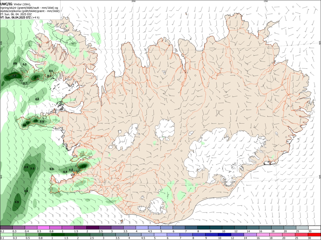Select the pale grey 25–30 snow swatch

click(302, 227)
